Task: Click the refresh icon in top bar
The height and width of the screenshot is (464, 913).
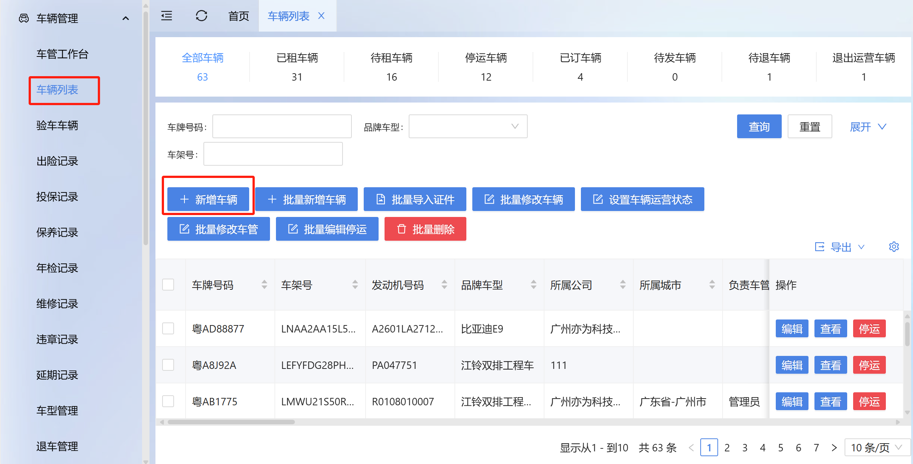Action: pos(201,16)
